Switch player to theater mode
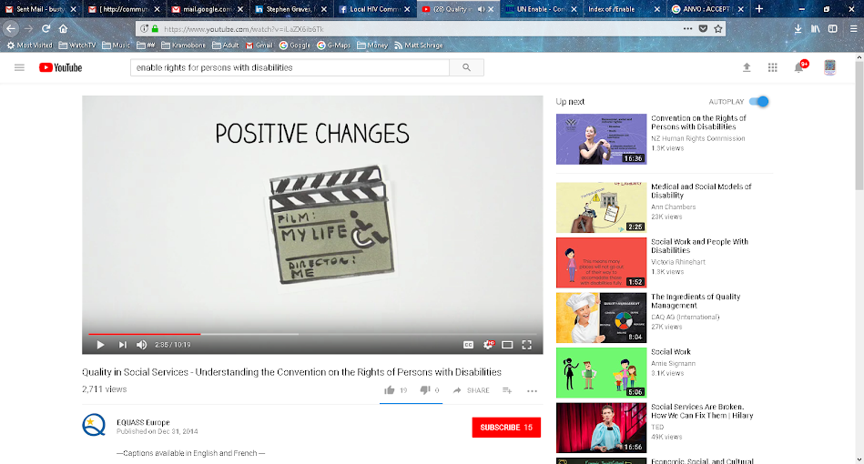Screen dimensions: 864x464 click(507, 345)
